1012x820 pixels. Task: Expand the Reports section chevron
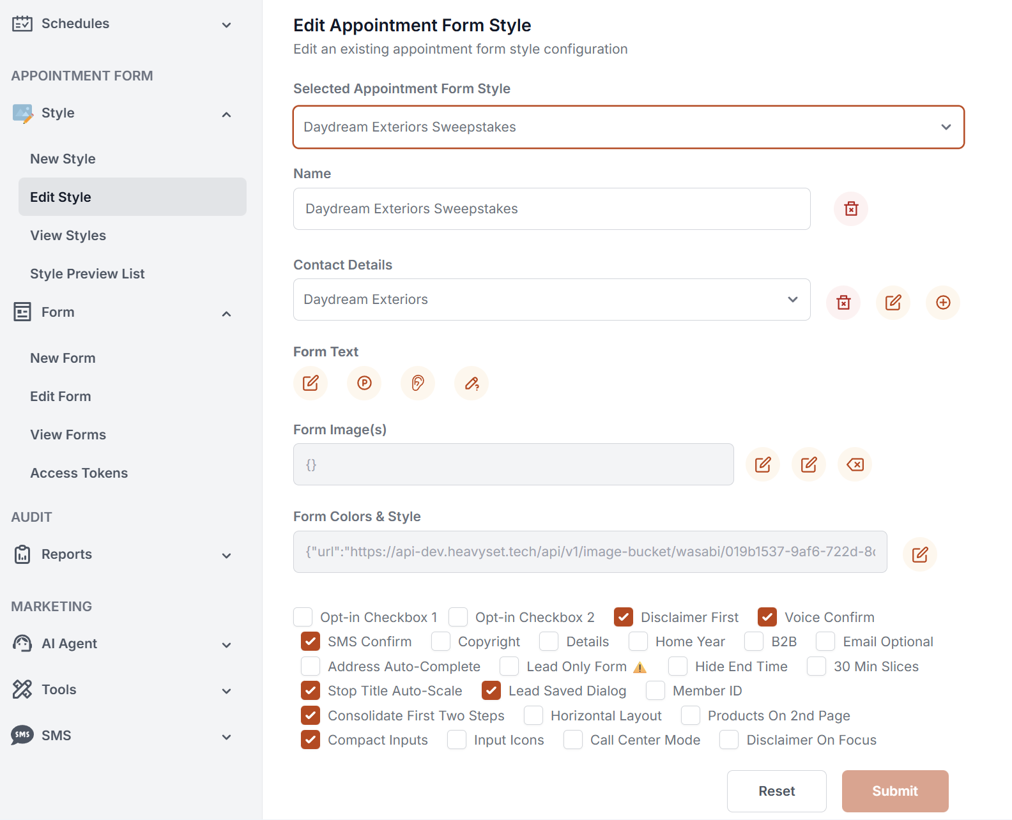[x=226, y=556]
